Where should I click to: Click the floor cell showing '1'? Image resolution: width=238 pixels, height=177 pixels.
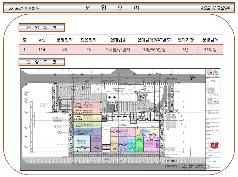click(25, 49)
